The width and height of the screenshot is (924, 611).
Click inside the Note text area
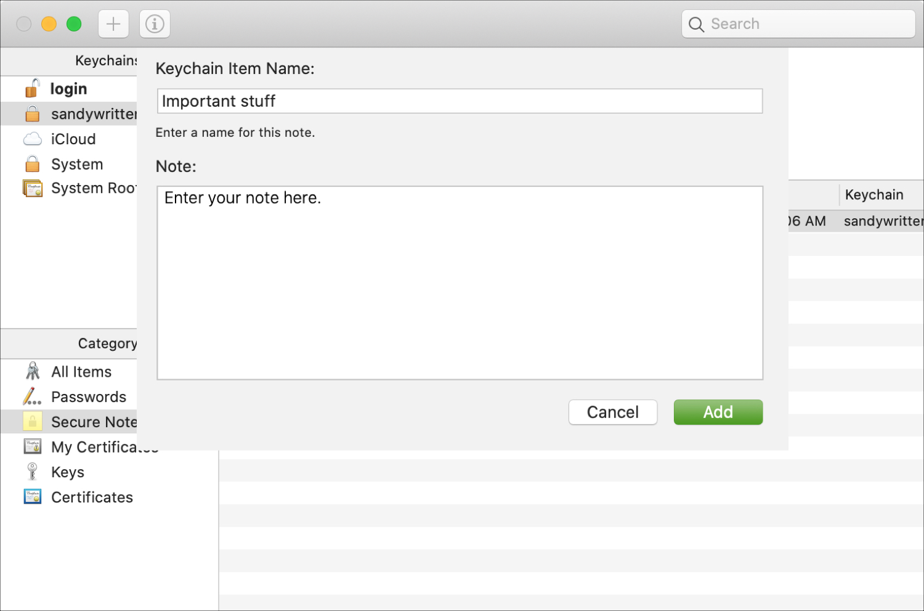460,283
